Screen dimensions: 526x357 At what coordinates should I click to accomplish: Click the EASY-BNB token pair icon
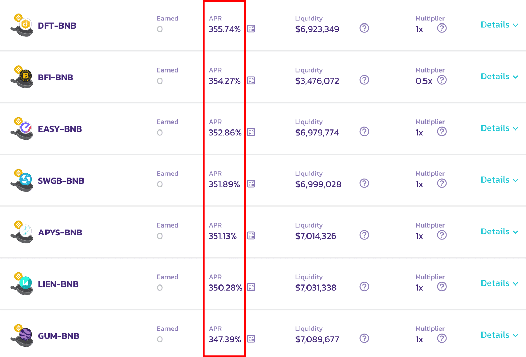(22, 129)
